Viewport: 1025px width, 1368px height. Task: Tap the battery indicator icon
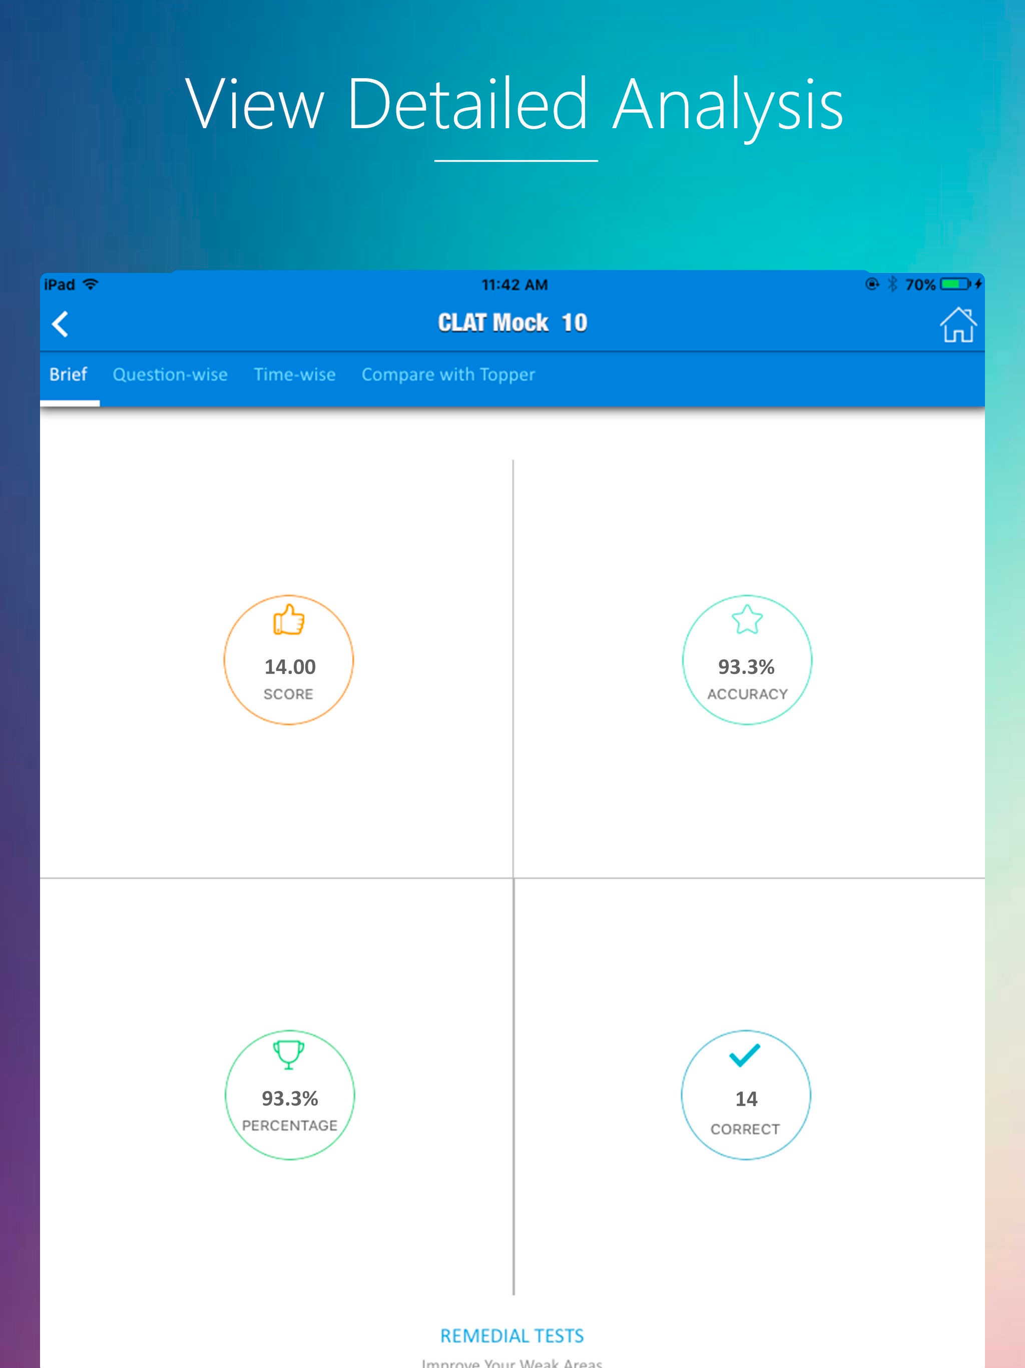pyautogui.click(x=956, y=284)
